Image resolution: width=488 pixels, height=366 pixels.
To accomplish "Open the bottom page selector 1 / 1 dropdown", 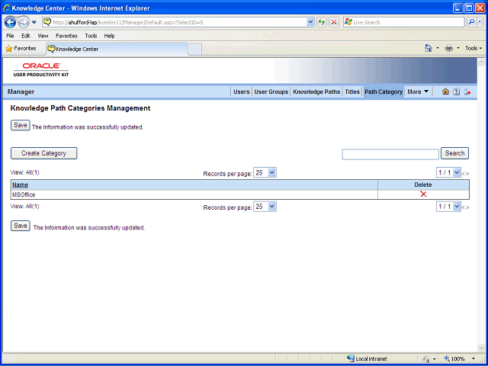I will (448, 207).
